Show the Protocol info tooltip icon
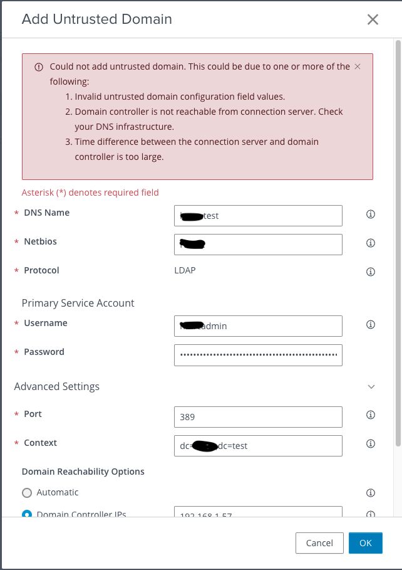The image size is (402, 570). (370, 272)
